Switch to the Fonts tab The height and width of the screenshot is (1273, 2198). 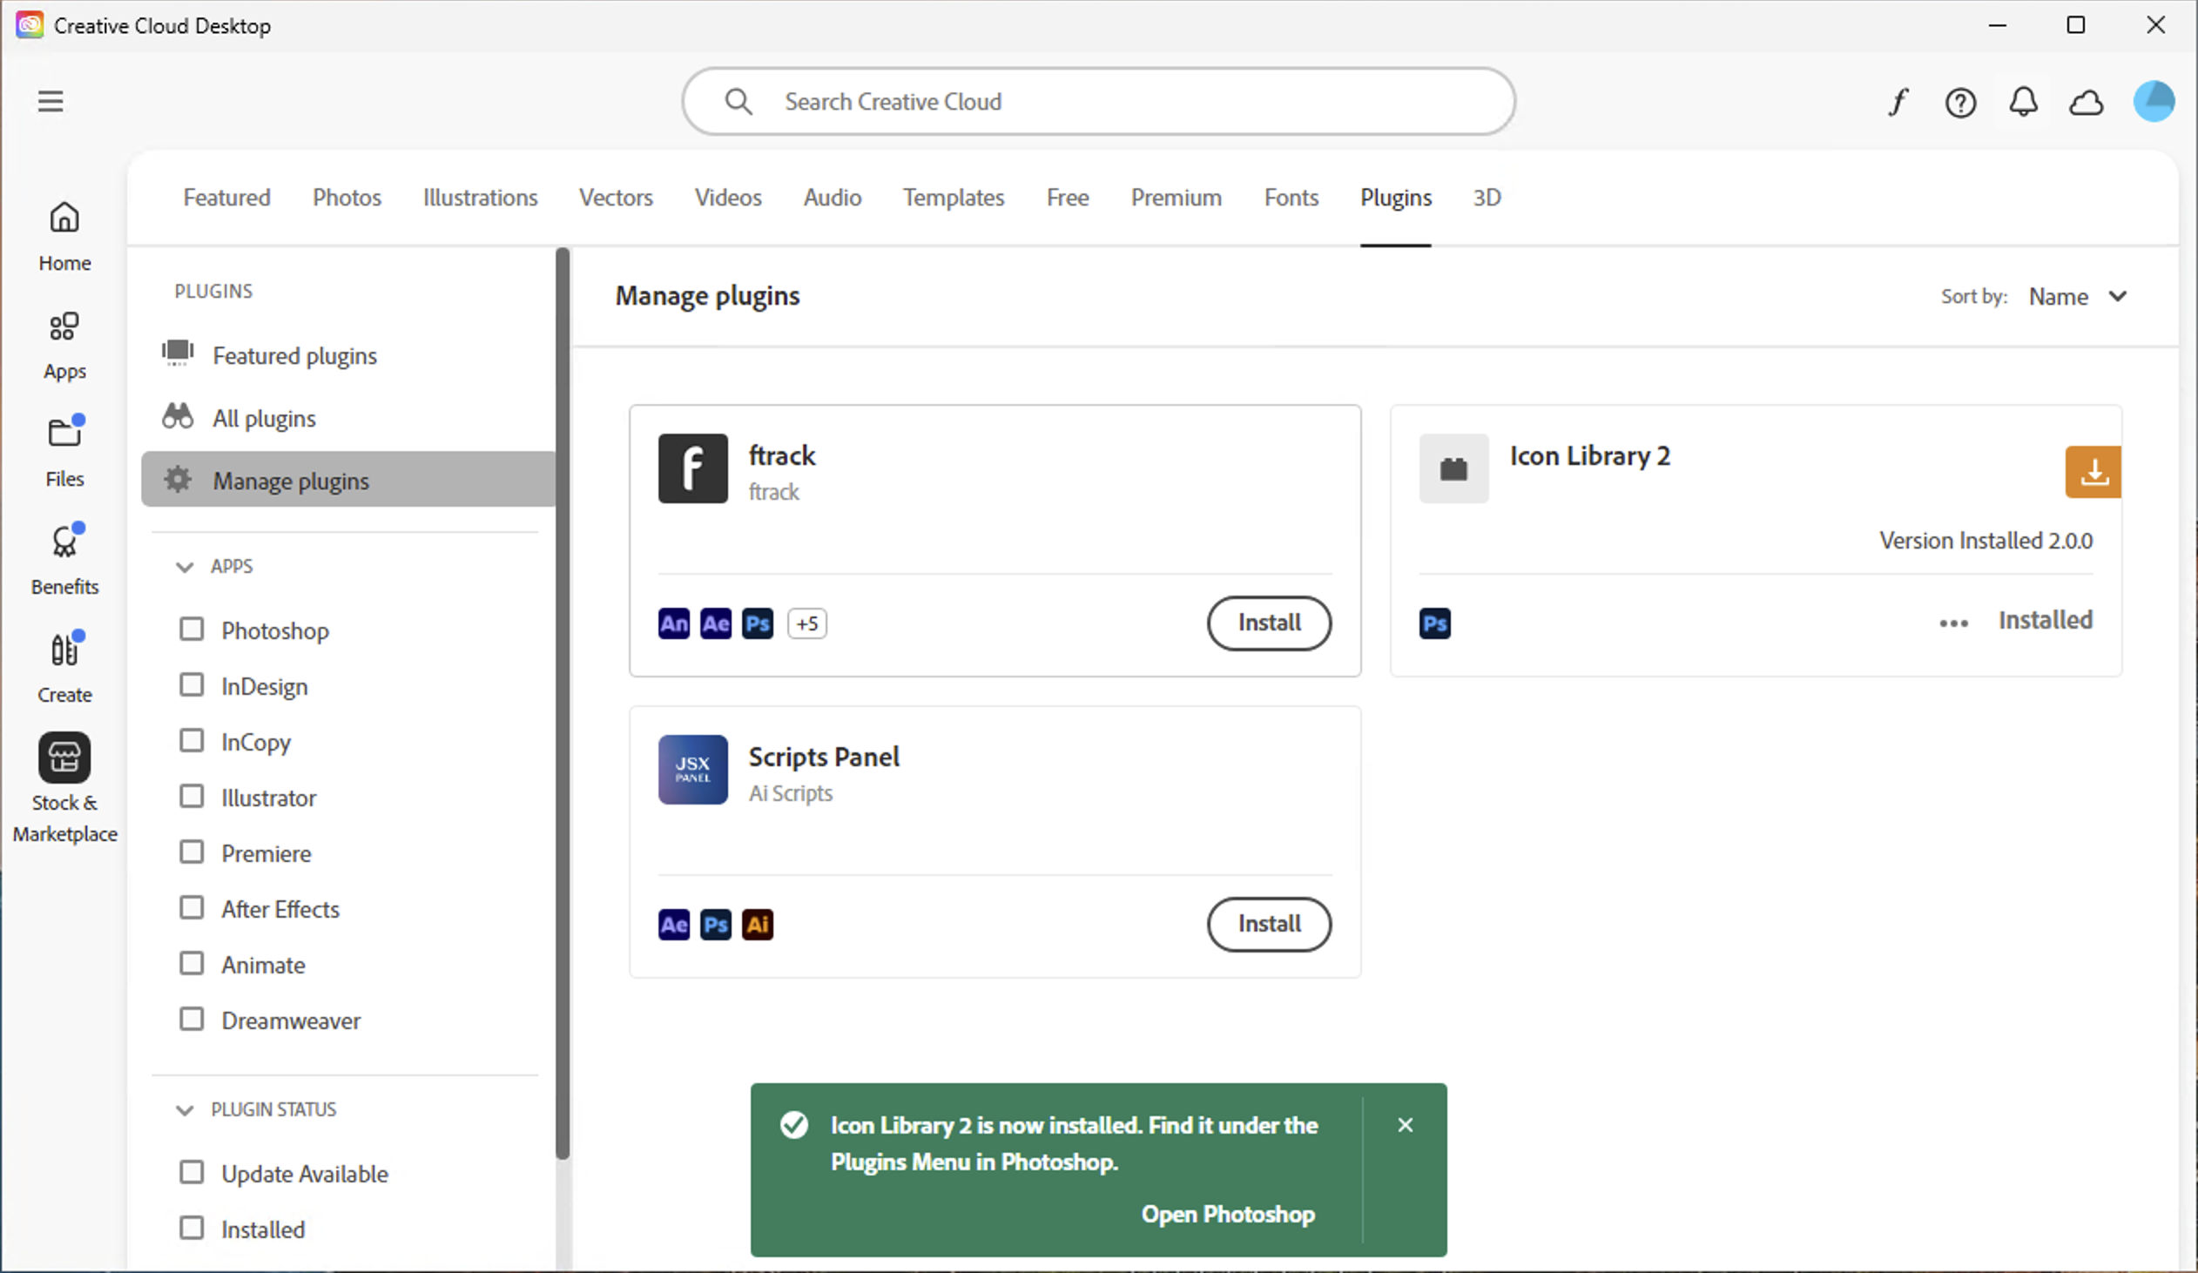tap(1291, 197)
